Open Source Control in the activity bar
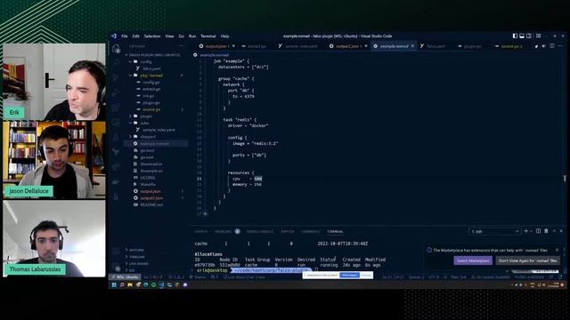The width and height of the screenshot is (570, 320). coord(116,77)
